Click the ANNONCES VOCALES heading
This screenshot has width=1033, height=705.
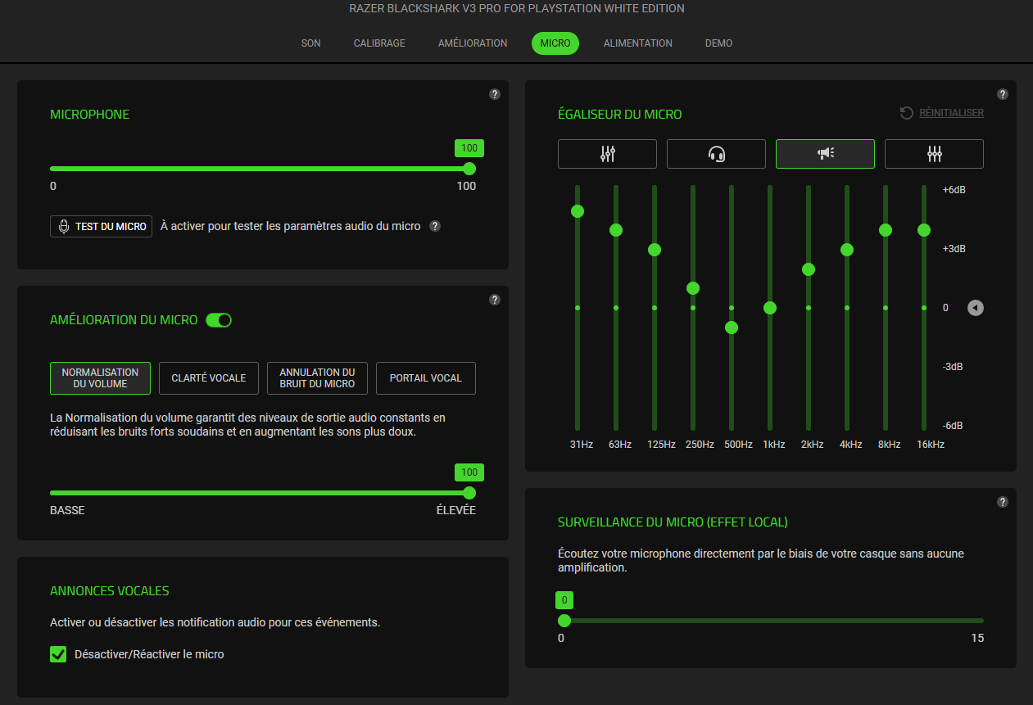point(110,591)
